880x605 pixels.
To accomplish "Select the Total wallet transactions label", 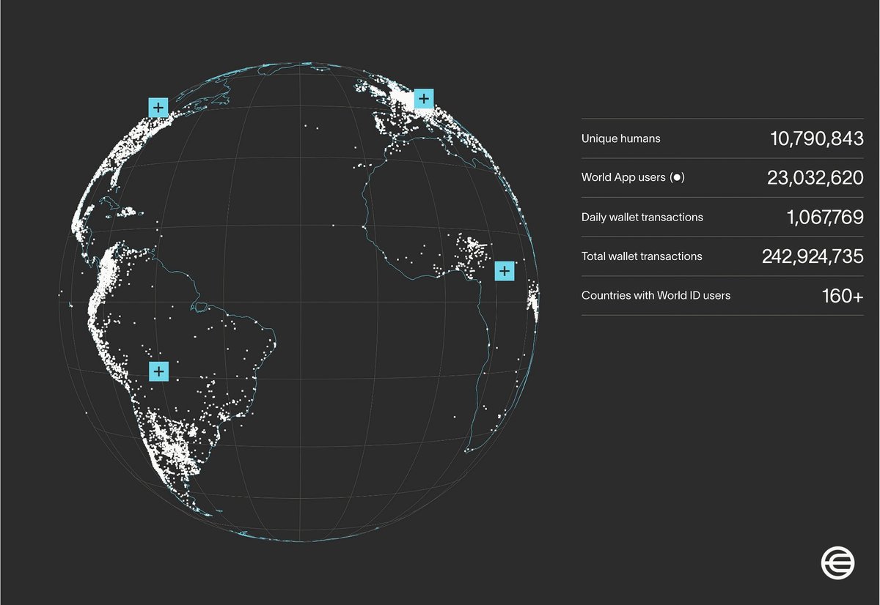I will point(642,256).
